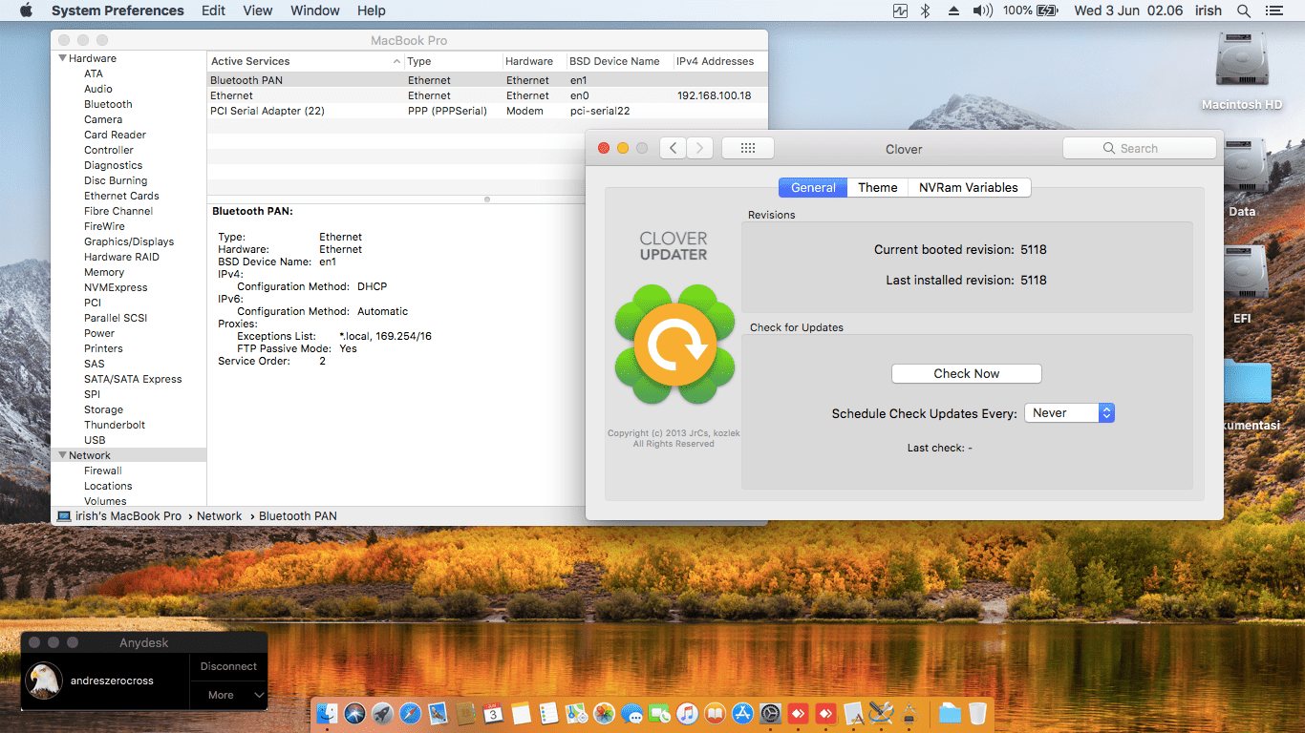Click Disconnect in the AnyDesk window
This screenshot has height=733, width=1305.
[x=229, y=666]
